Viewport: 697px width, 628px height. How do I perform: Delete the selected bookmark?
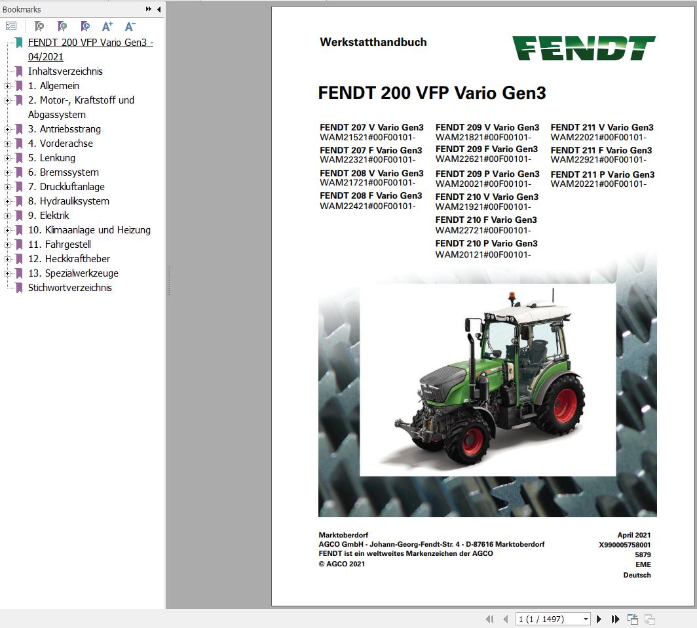39,26
